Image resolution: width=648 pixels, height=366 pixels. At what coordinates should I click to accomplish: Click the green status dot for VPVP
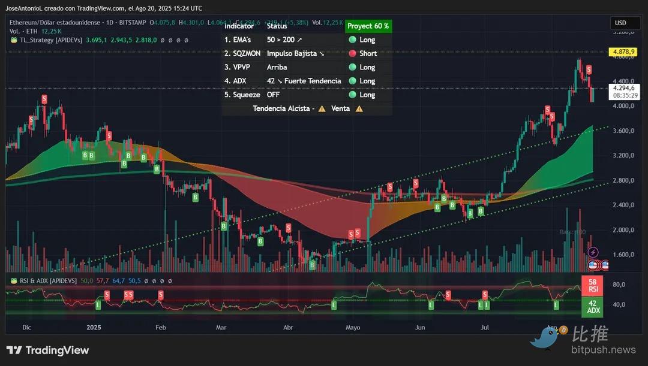point(352,68)
